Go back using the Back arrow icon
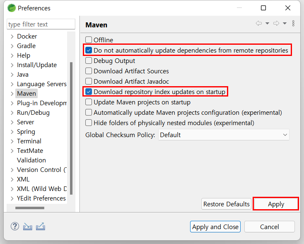 (259, 24)
